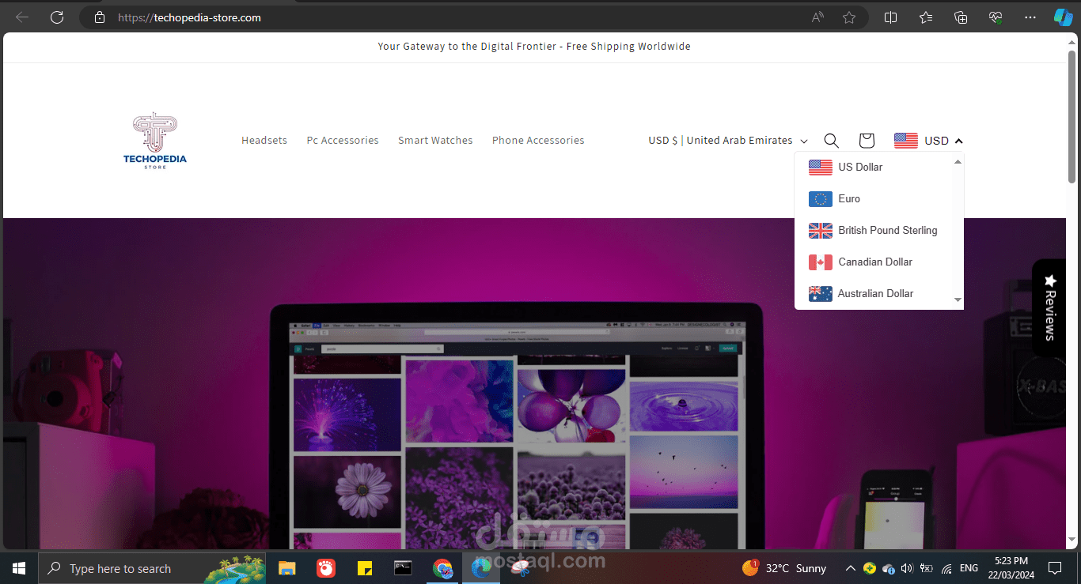Image resolution: width=1081 pixels, height=584 pixels.
Task: Click the browser back arrow
Action: pos(22,17)
